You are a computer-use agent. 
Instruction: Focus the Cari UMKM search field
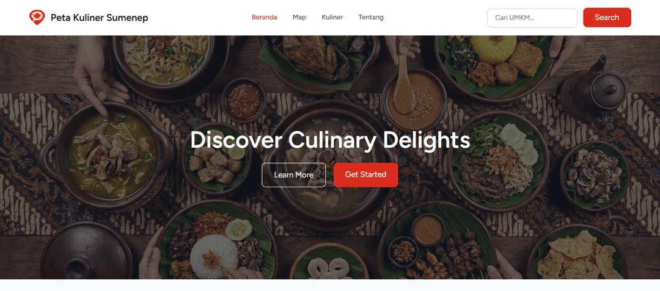[x=532, y=18]
